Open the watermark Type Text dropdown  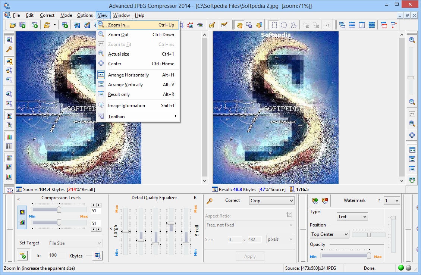pos(352,217)
